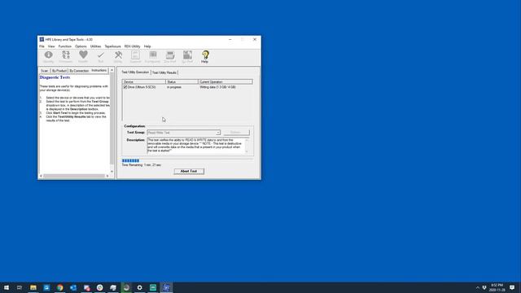Open Outlook from the taskbar
Screen dimensions: 521x293
(x=73, y=287)
